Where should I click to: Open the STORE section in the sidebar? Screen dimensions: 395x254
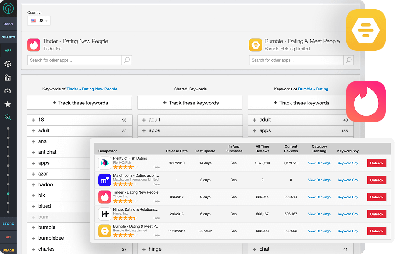(x=8, y=224)
